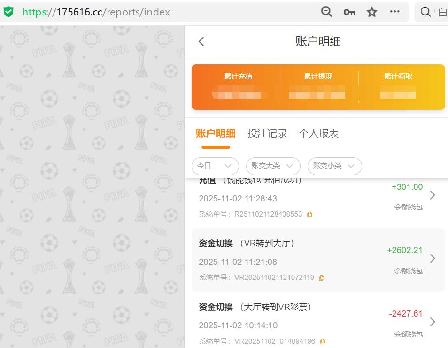Screen dimensions: 448x348
Task: Expand the VR转到大厅 transaction details
Action: click(433, 258)
